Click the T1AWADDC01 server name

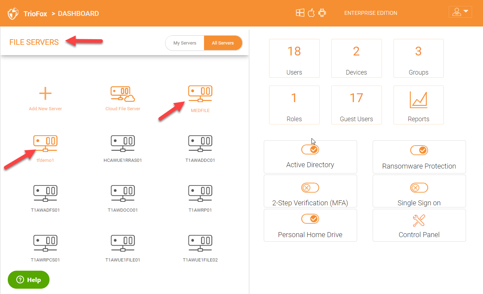200,160
